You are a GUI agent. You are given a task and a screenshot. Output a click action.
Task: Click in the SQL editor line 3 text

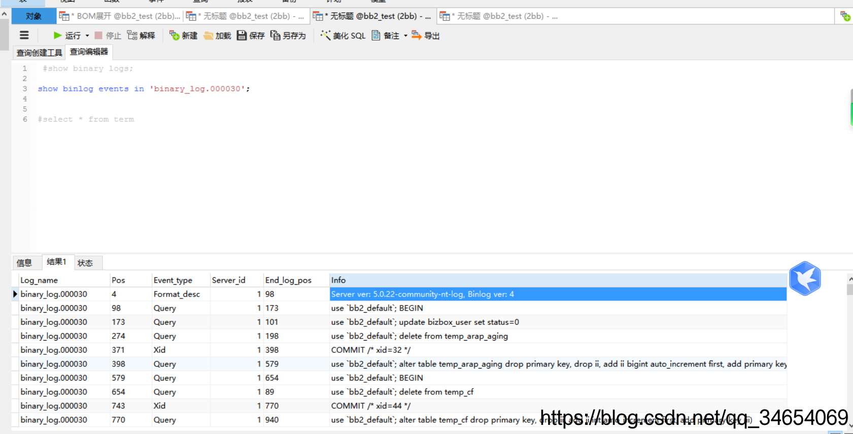(144, 89)
